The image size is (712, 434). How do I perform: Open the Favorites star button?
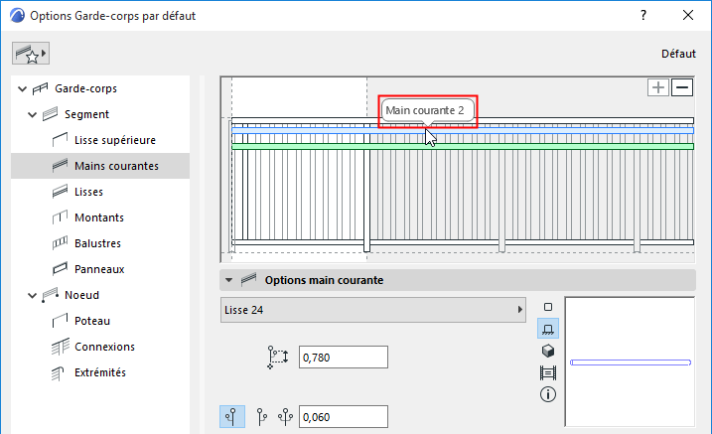pyautogui.click(x=31, y=54)
